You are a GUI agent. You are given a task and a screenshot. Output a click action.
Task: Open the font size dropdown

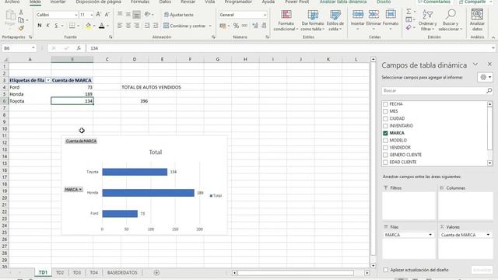click(92, 15)
